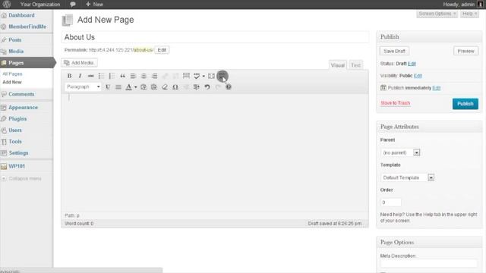Screen dimensions: 486x273
Task: Paste from Word
Action: click(154, 87)
